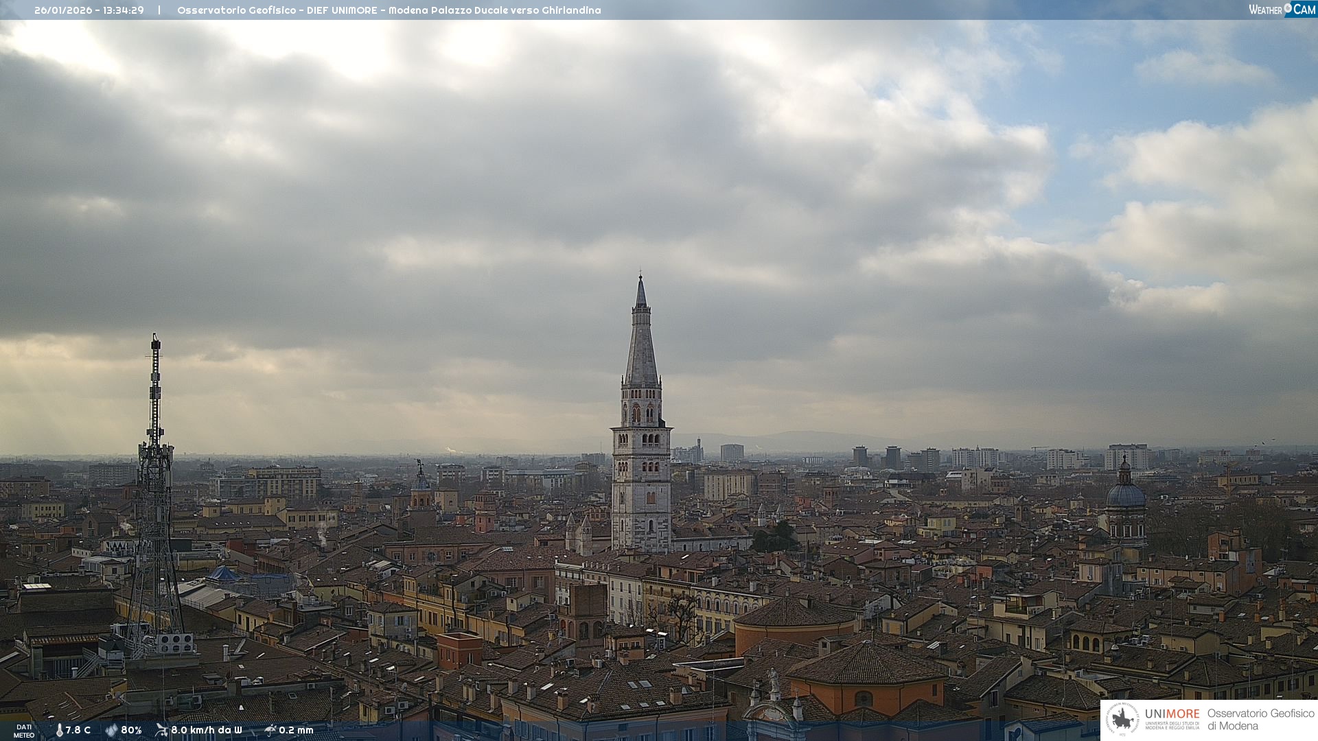Click the DATI METEO label
1318x741 pixels.
24,731
